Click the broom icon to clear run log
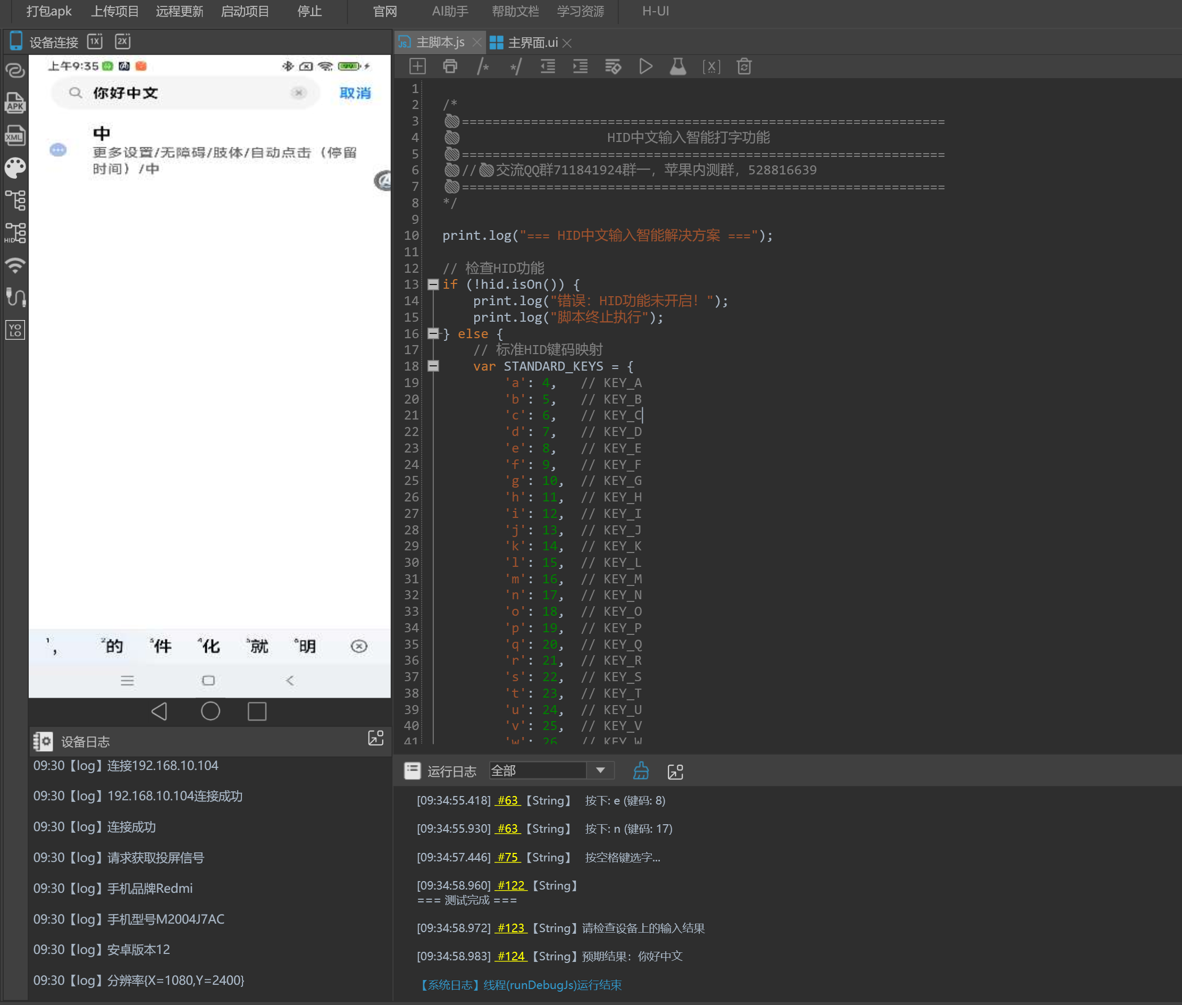 click(x=641, y=771)
